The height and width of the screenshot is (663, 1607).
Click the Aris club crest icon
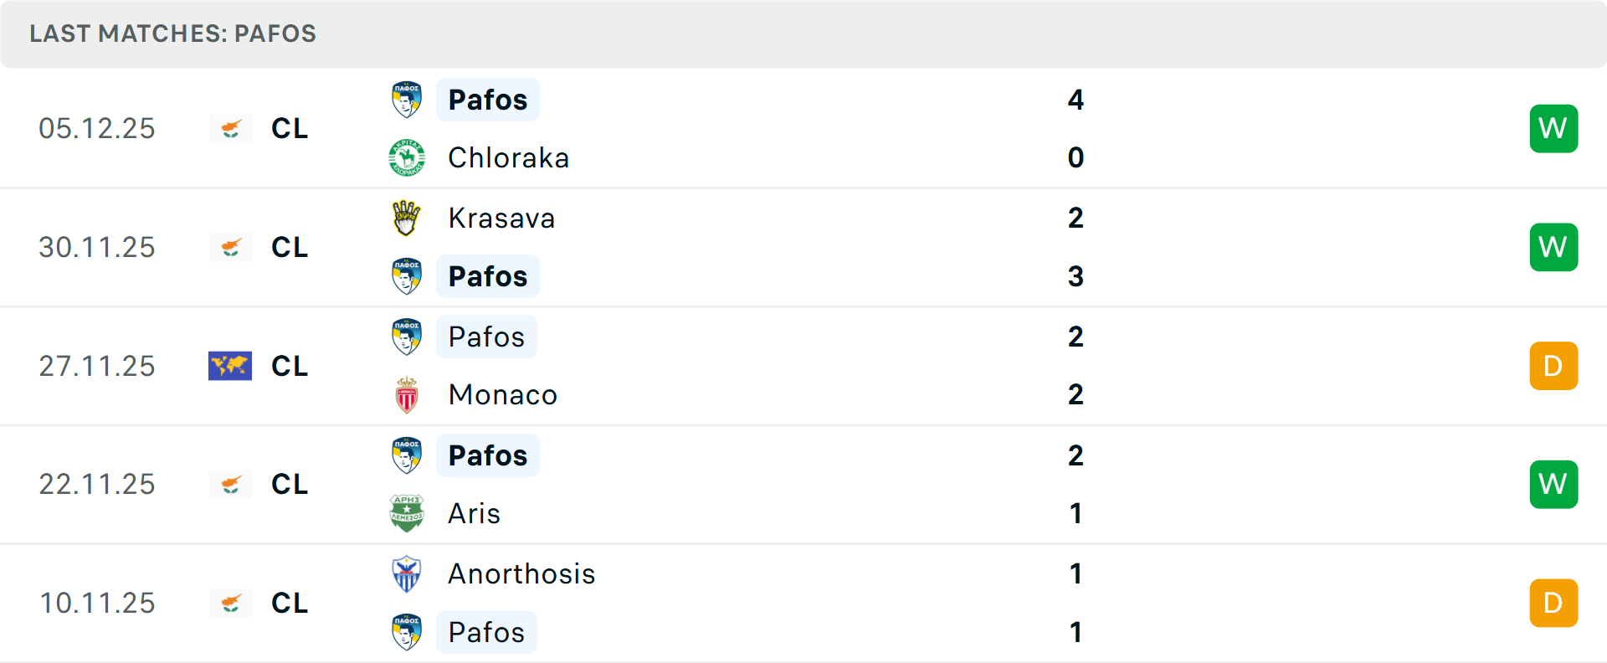pos(407,513)
